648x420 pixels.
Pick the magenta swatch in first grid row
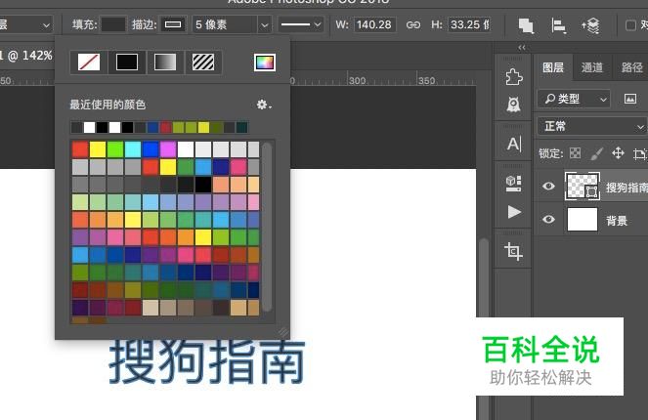tap(168, 149)
